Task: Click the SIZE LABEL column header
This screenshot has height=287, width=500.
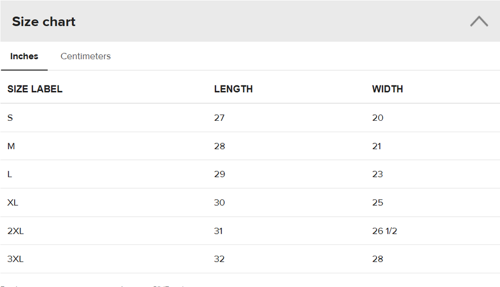Action: coord(35,89)
